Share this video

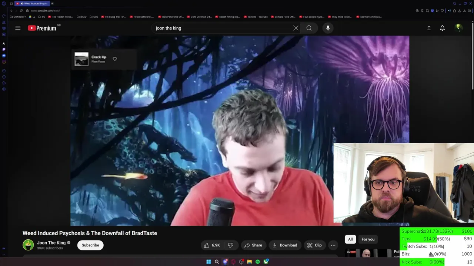253,245
